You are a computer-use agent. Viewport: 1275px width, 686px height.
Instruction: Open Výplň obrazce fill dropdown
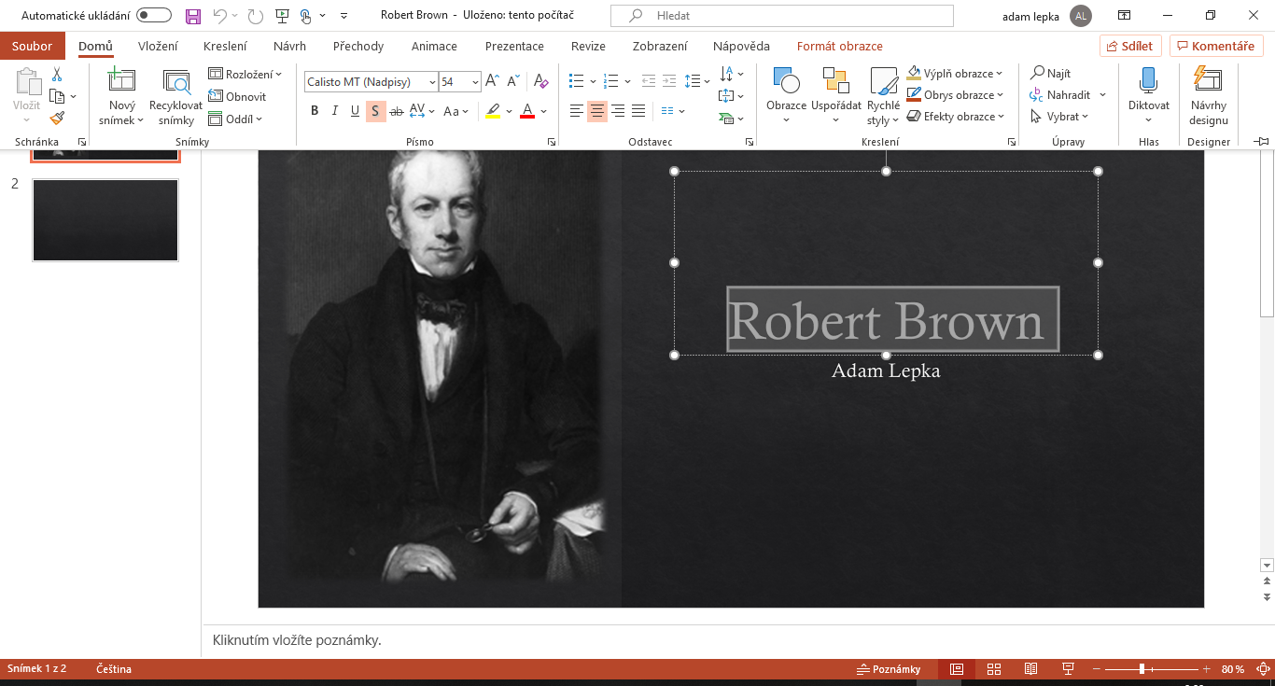(x=954, y=73)
